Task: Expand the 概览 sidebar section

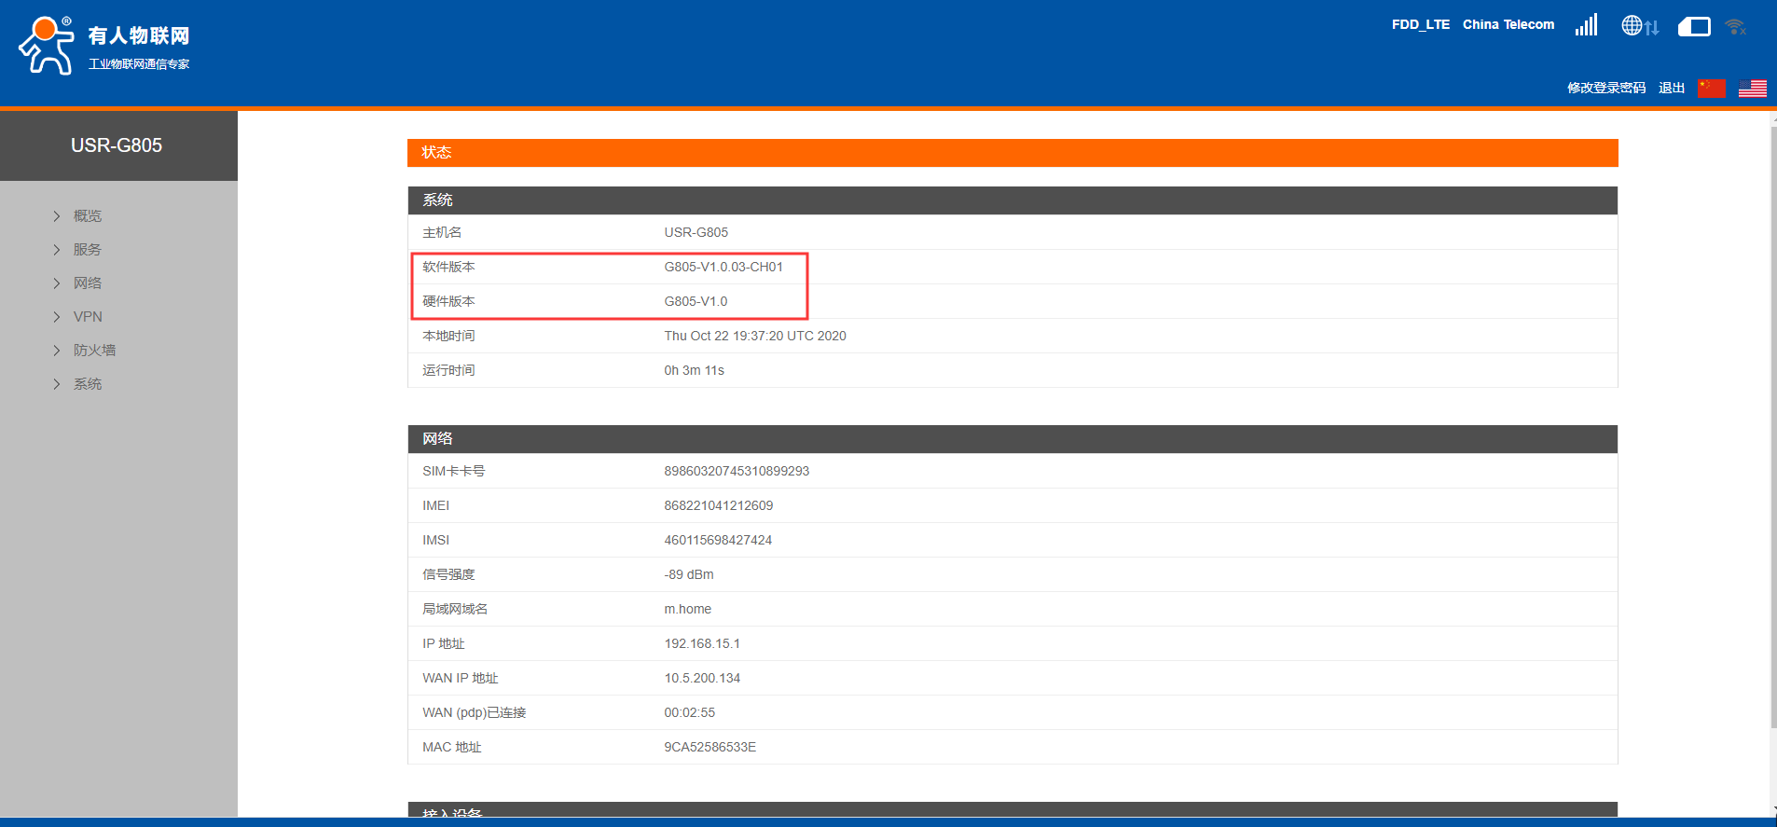Action: coord(88,216)
